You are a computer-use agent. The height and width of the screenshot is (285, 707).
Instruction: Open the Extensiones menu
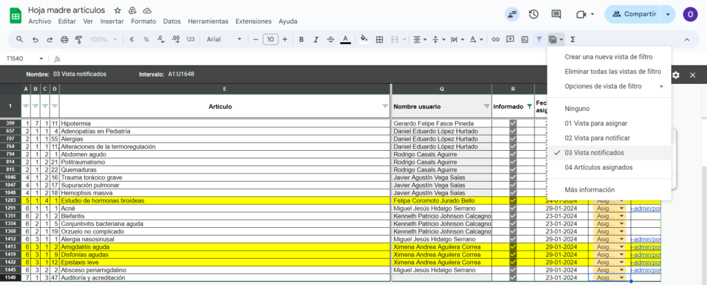pyautogui.click(x=253, y=21)
